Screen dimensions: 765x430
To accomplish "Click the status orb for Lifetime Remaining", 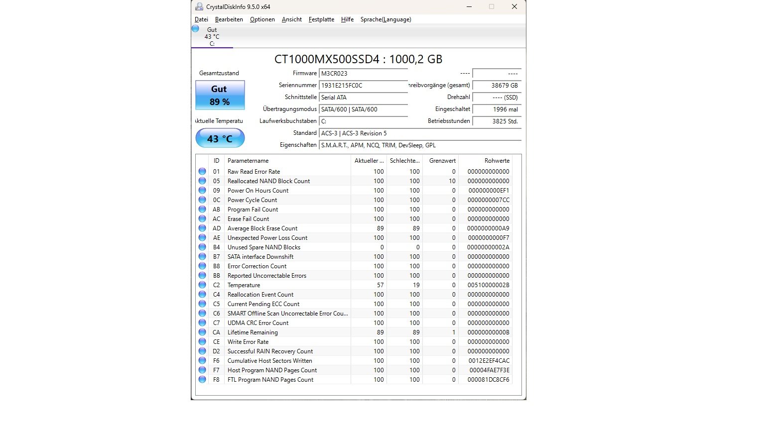I will (x=202, y=332).
